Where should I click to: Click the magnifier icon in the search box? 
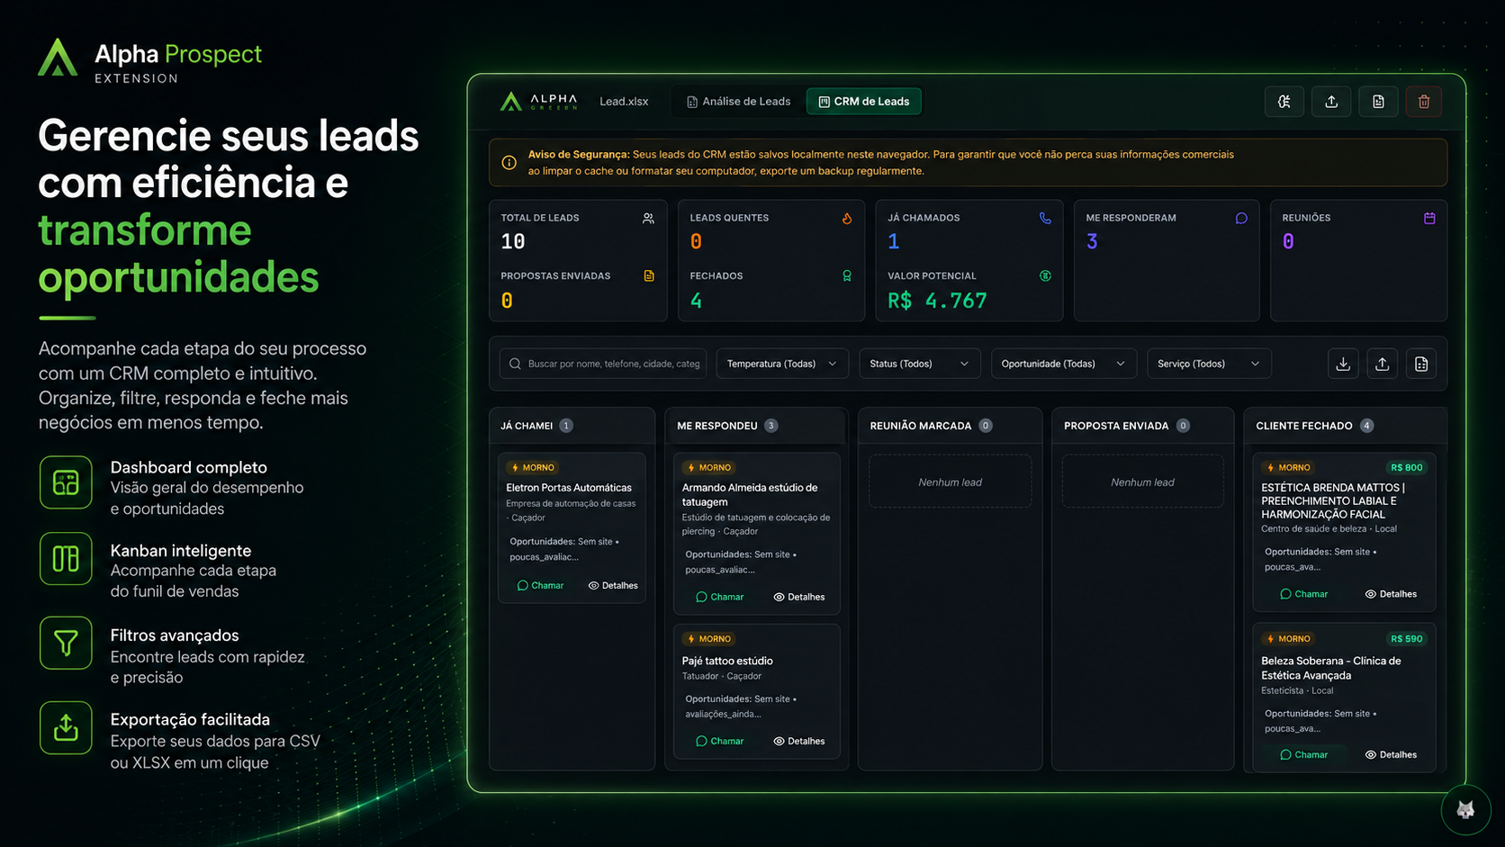click(x=515, y=364)
